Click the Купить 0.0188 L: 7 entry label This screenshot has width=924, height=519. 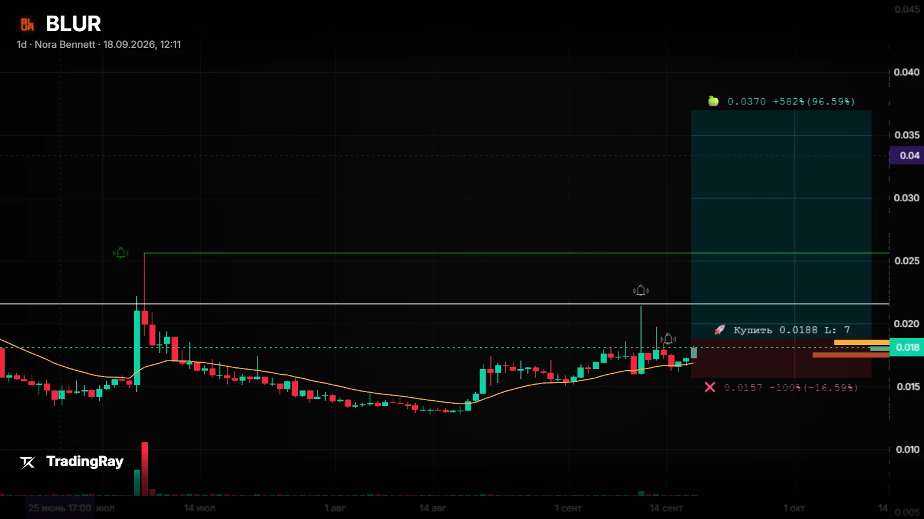point(792,330)
